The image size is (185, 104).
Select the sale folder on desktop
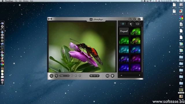tap(181, 84)
